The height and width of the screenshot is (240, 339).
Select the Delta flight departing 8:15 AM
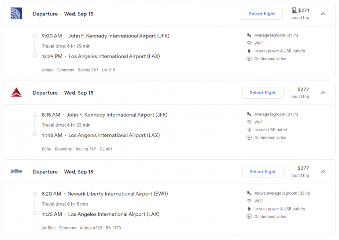262,92
